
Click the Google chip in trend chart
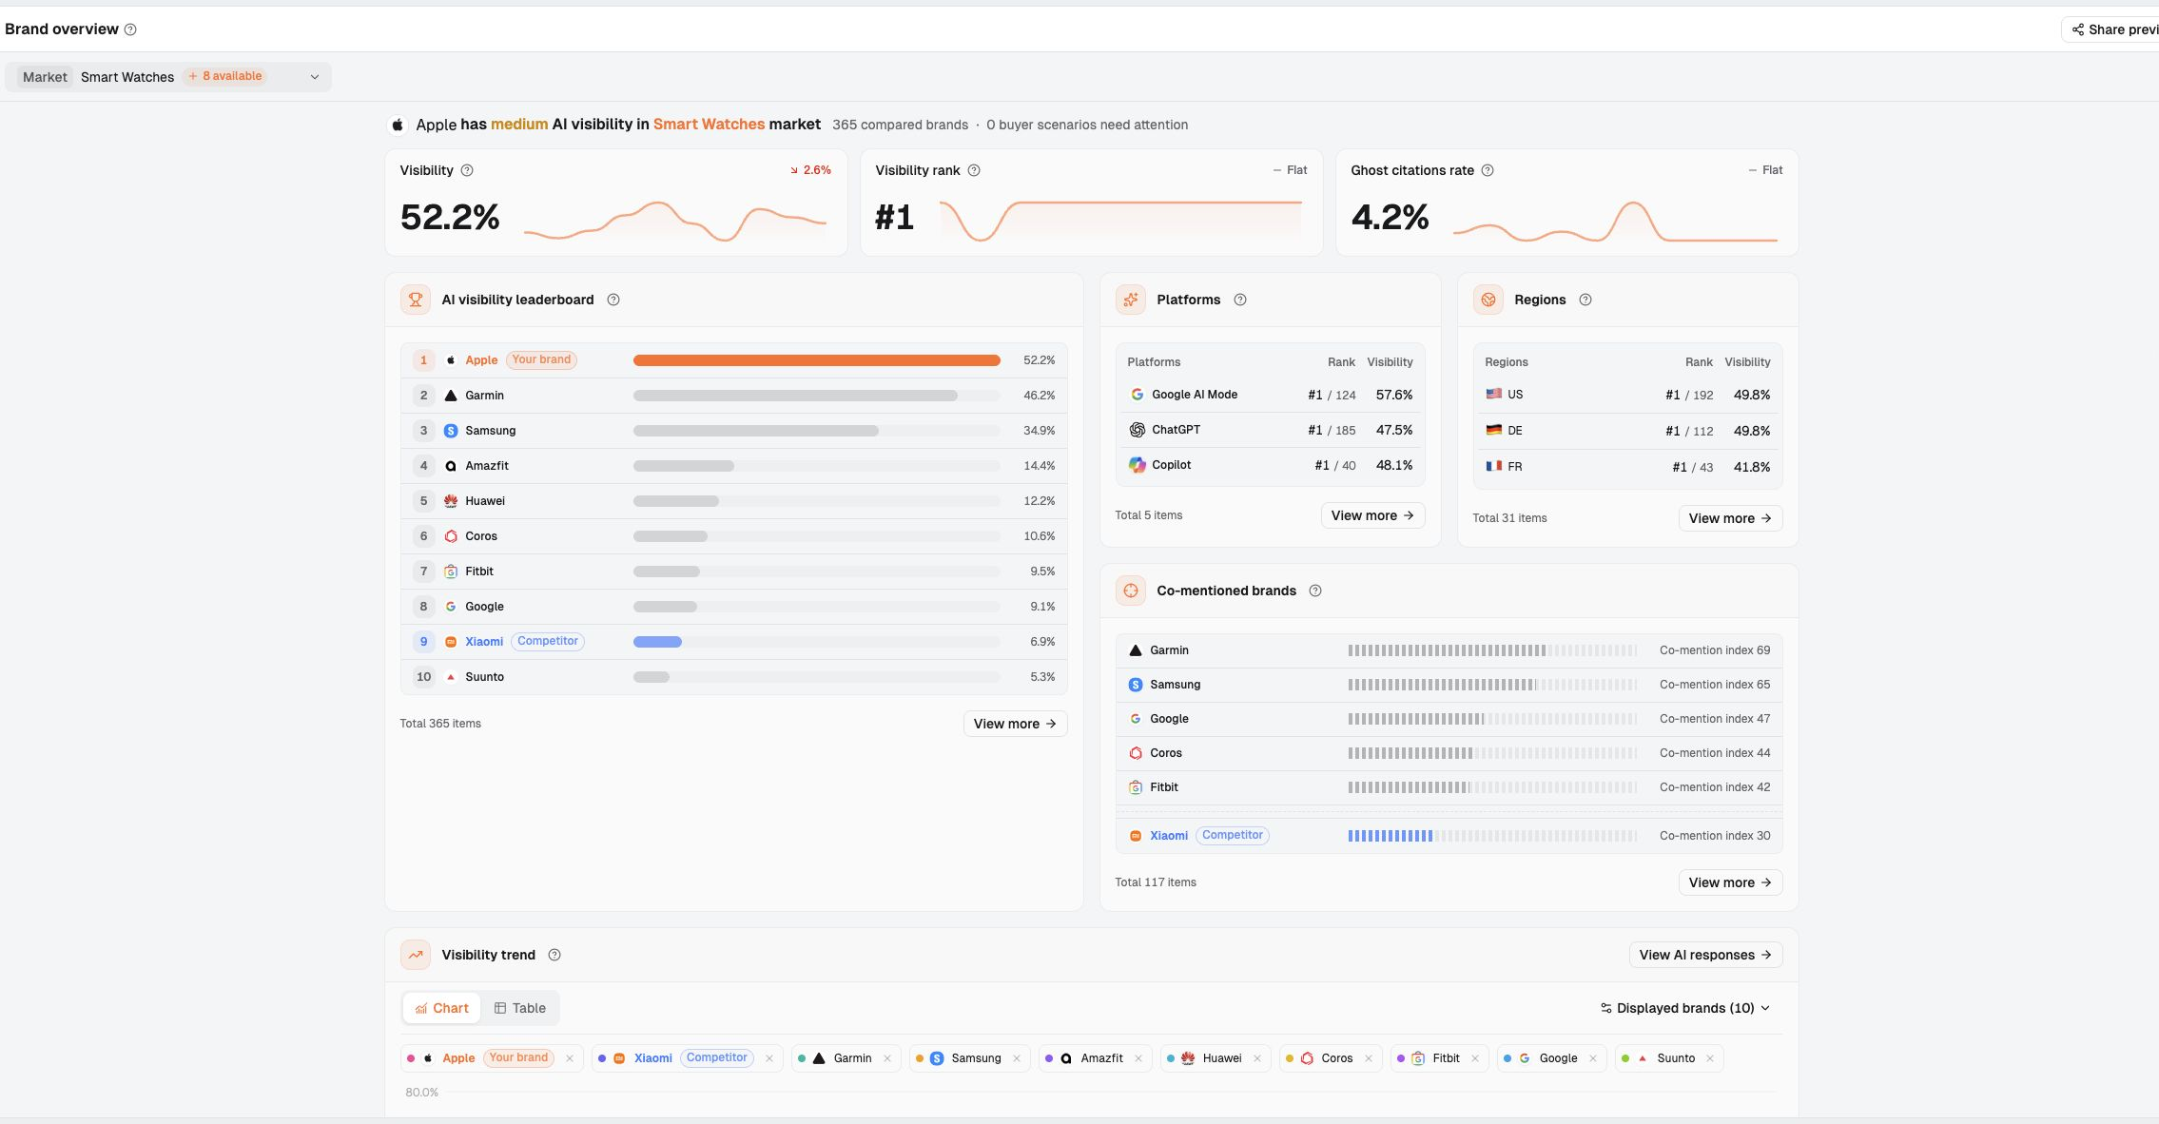[1552, 1058]
